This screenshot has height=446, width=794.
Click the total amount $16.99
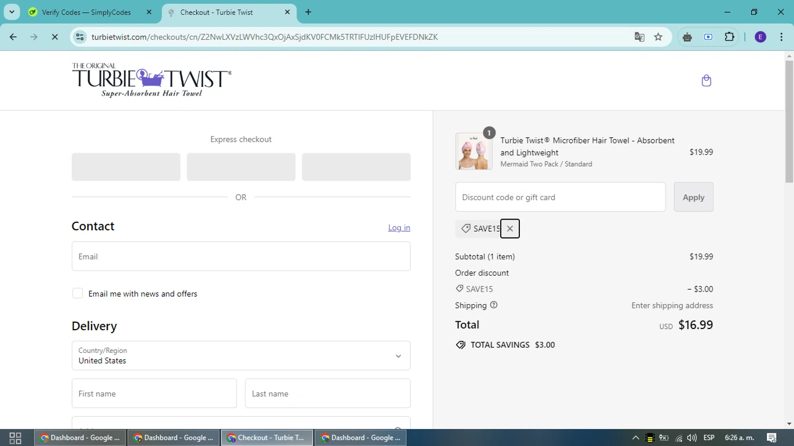(x=696, y=325)
